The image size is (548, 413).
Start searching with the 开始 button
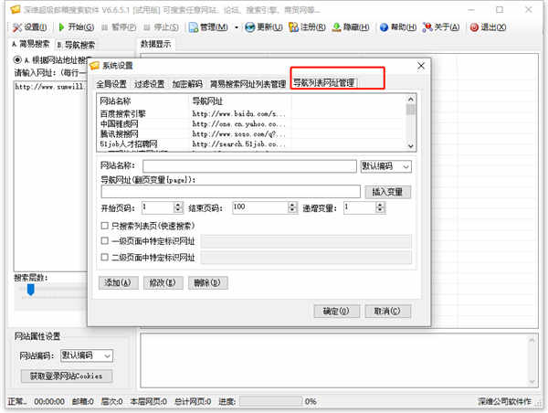point(76,27)
